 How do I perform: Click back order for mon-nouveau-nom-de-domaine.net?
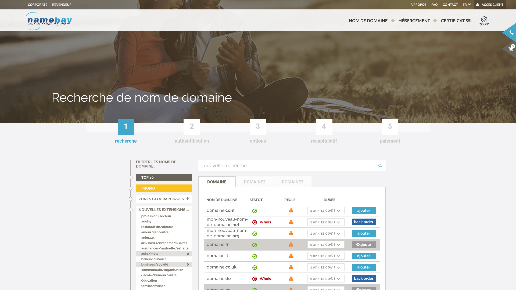tap(364, 222)
